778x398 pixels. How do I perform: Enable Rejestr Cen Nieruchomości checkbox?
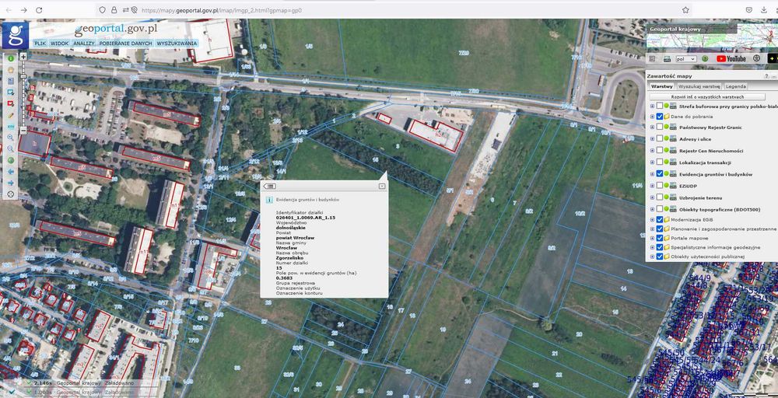click(x=660, y=150)
